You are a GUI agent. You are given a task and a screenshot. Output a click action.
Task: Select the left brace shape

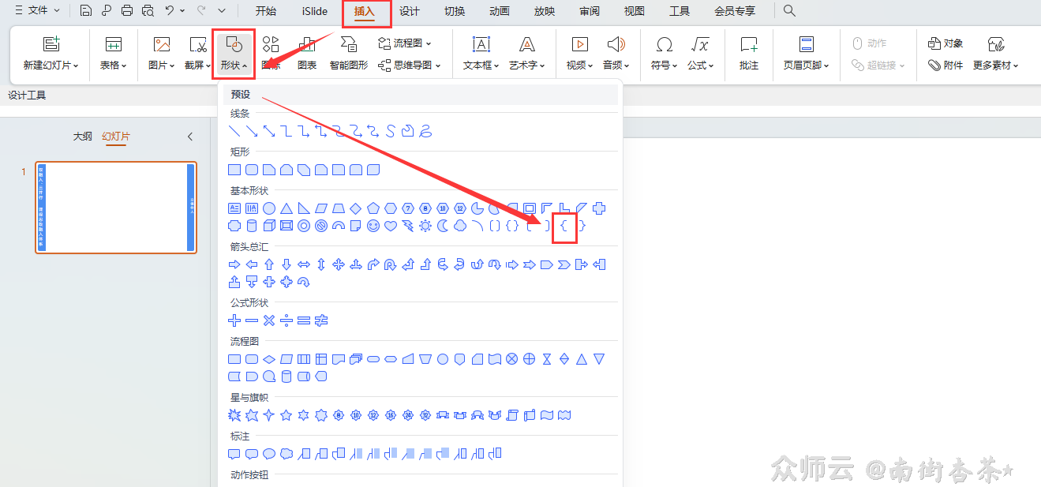564,227
